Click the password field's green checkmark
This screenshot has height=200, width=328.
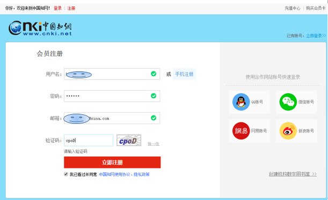point(154,96)
